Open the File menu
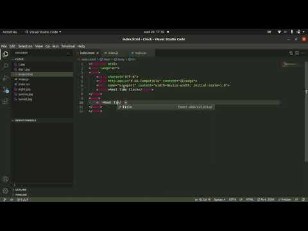308x231 pixels. pos(4,46)
